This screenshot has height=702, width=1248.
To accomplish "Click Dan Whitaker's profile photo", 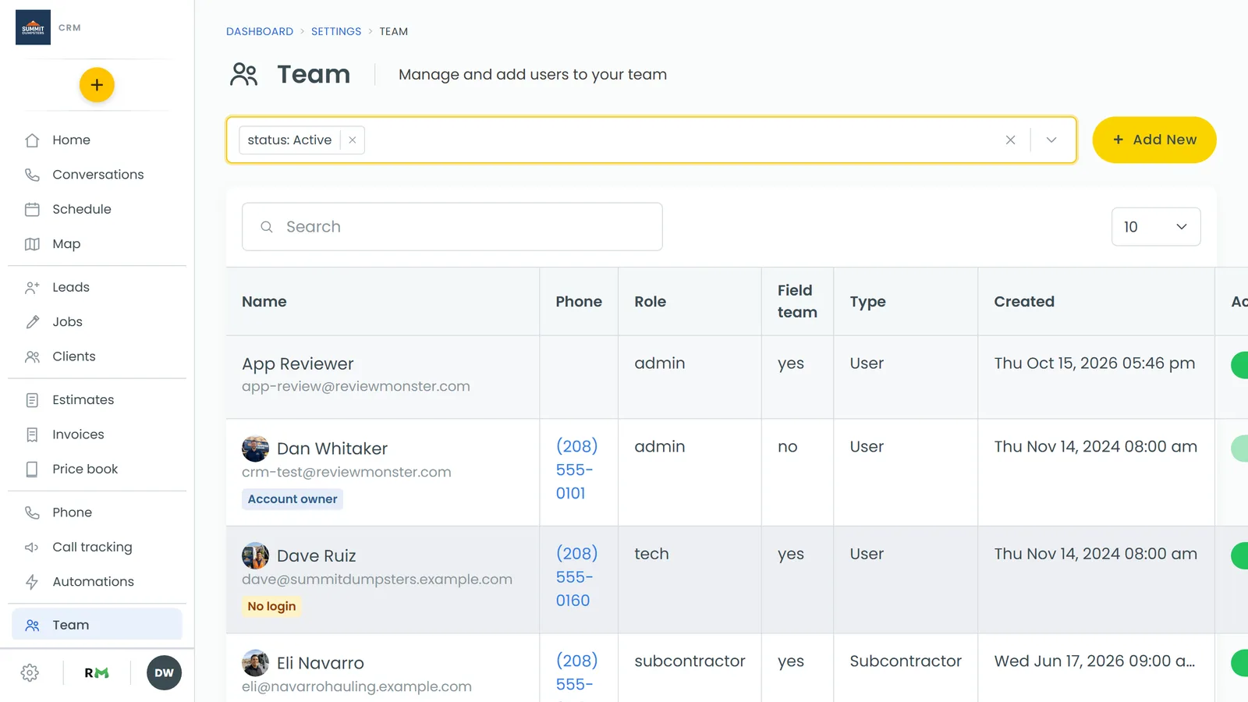I will (255, 449).
